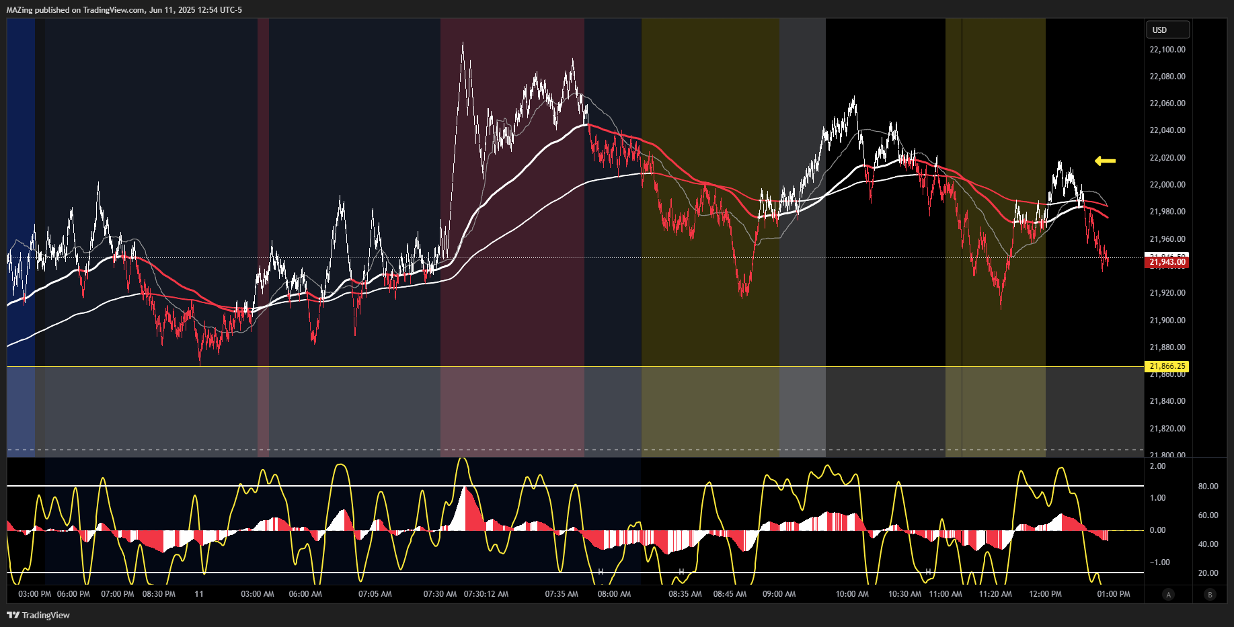Click the 21,880.00 price axis label
The height and width of the screenshot is (627, 1234).
1167,347
